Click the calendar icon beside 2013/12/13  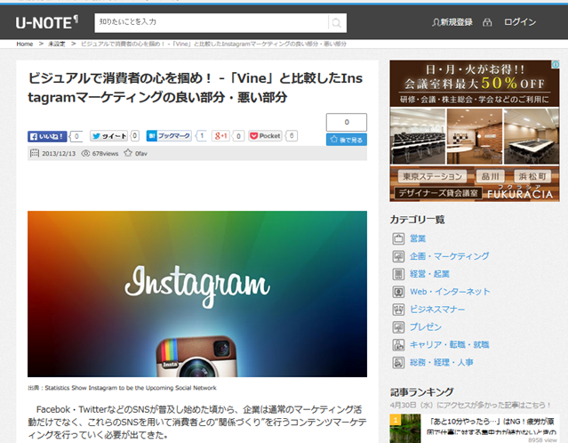pyautogui.click(x=35, y=153)
